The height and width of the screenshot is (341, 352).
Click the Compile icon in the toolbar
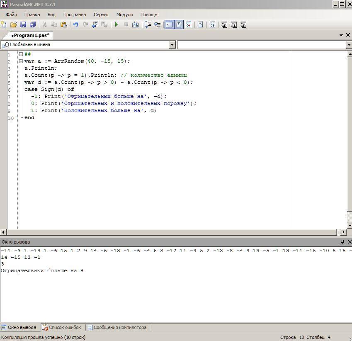(135, 25)
